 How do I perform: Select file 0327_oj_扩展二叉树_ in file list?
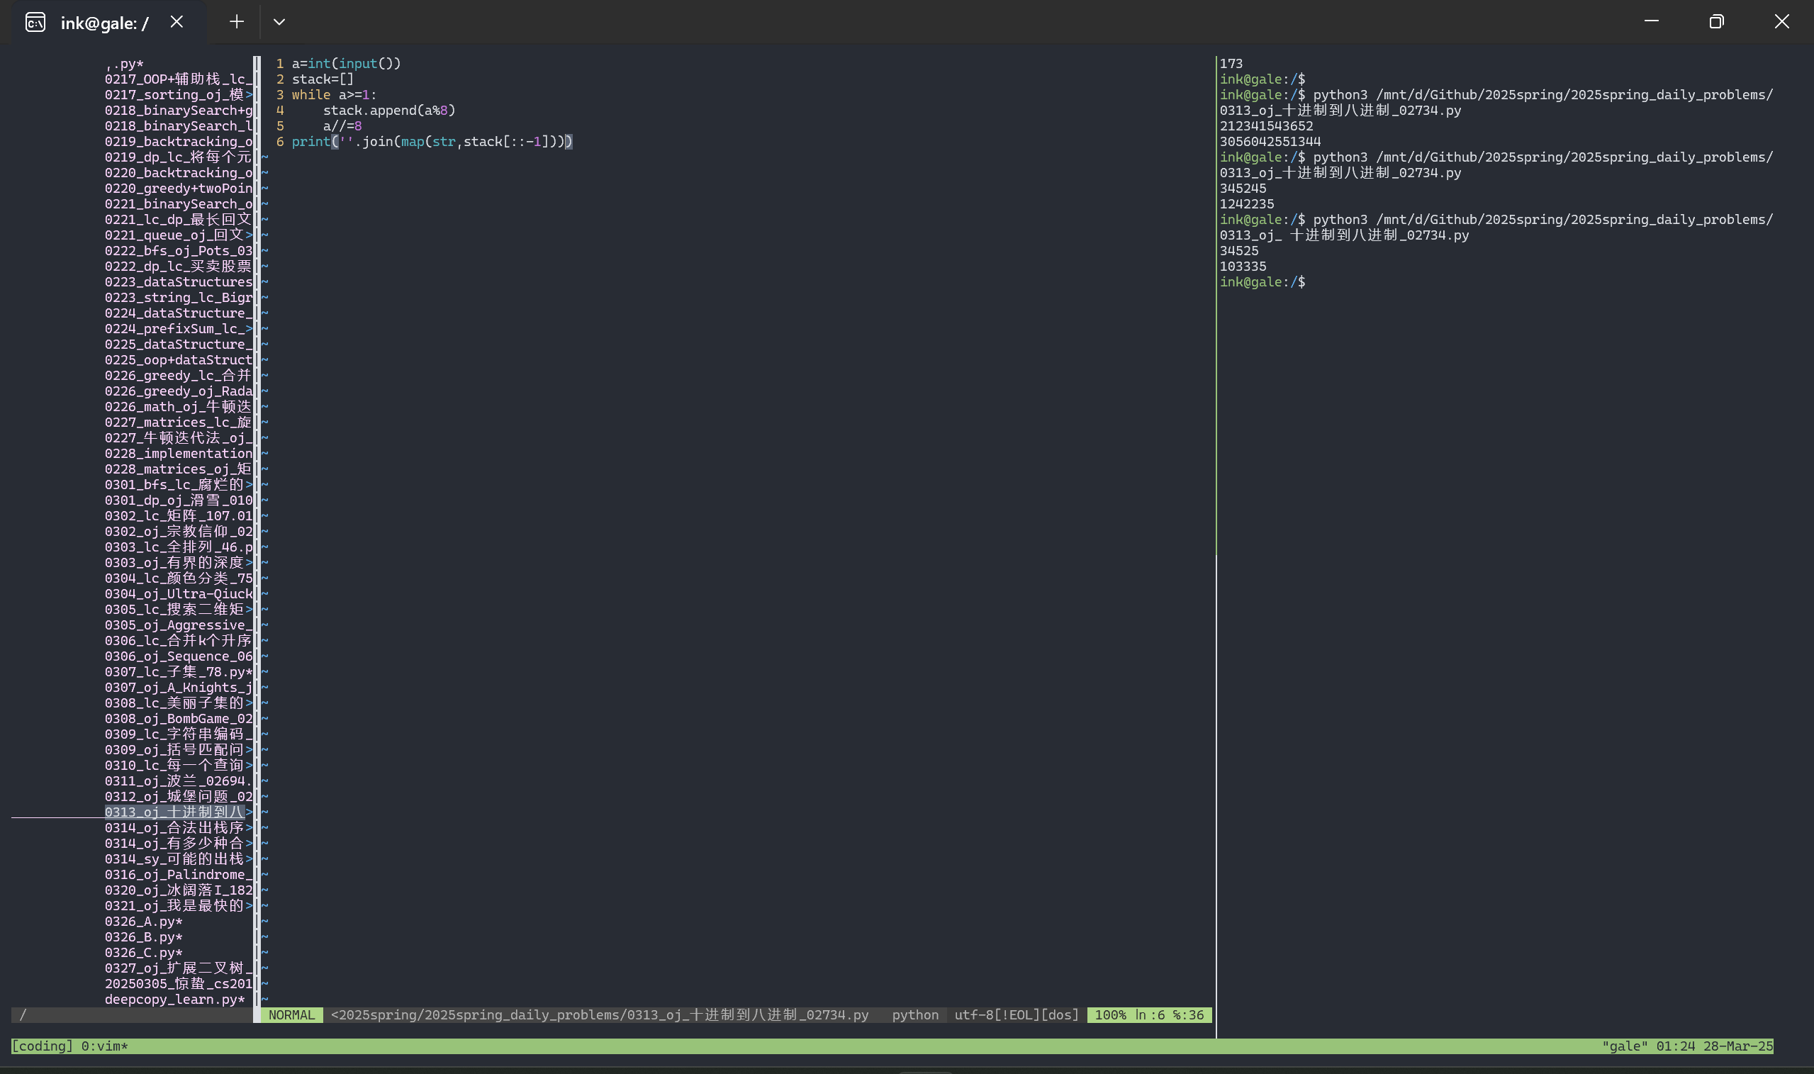point(179,968)
